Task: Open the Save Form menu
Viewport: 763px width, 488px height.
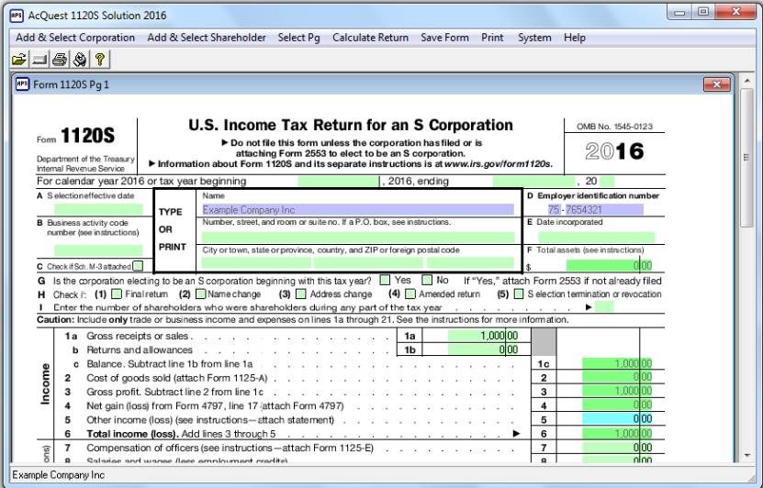Action: tap(444, 38)
